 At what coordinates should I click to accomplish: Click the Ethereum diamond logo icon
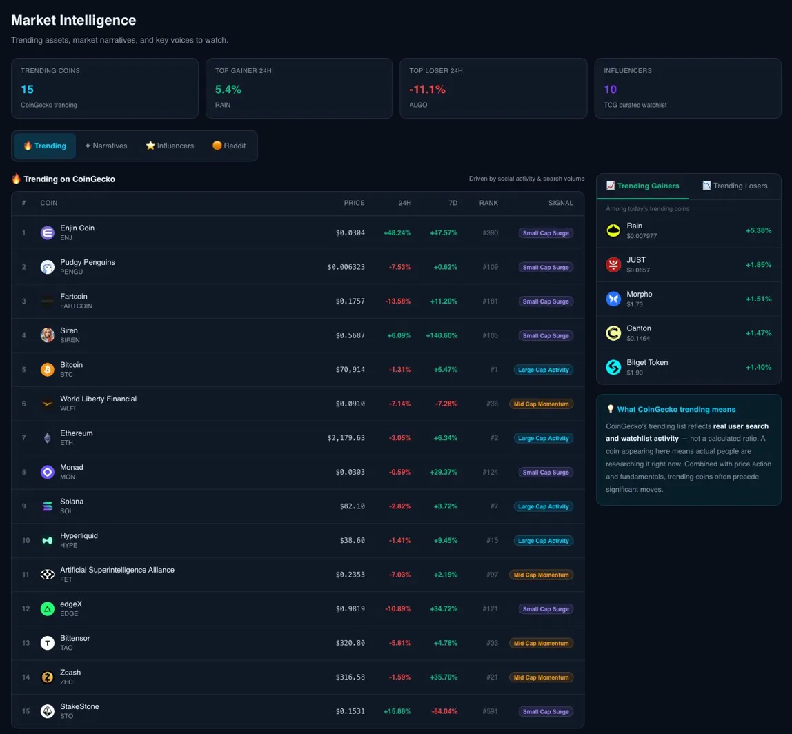point(47,438)
